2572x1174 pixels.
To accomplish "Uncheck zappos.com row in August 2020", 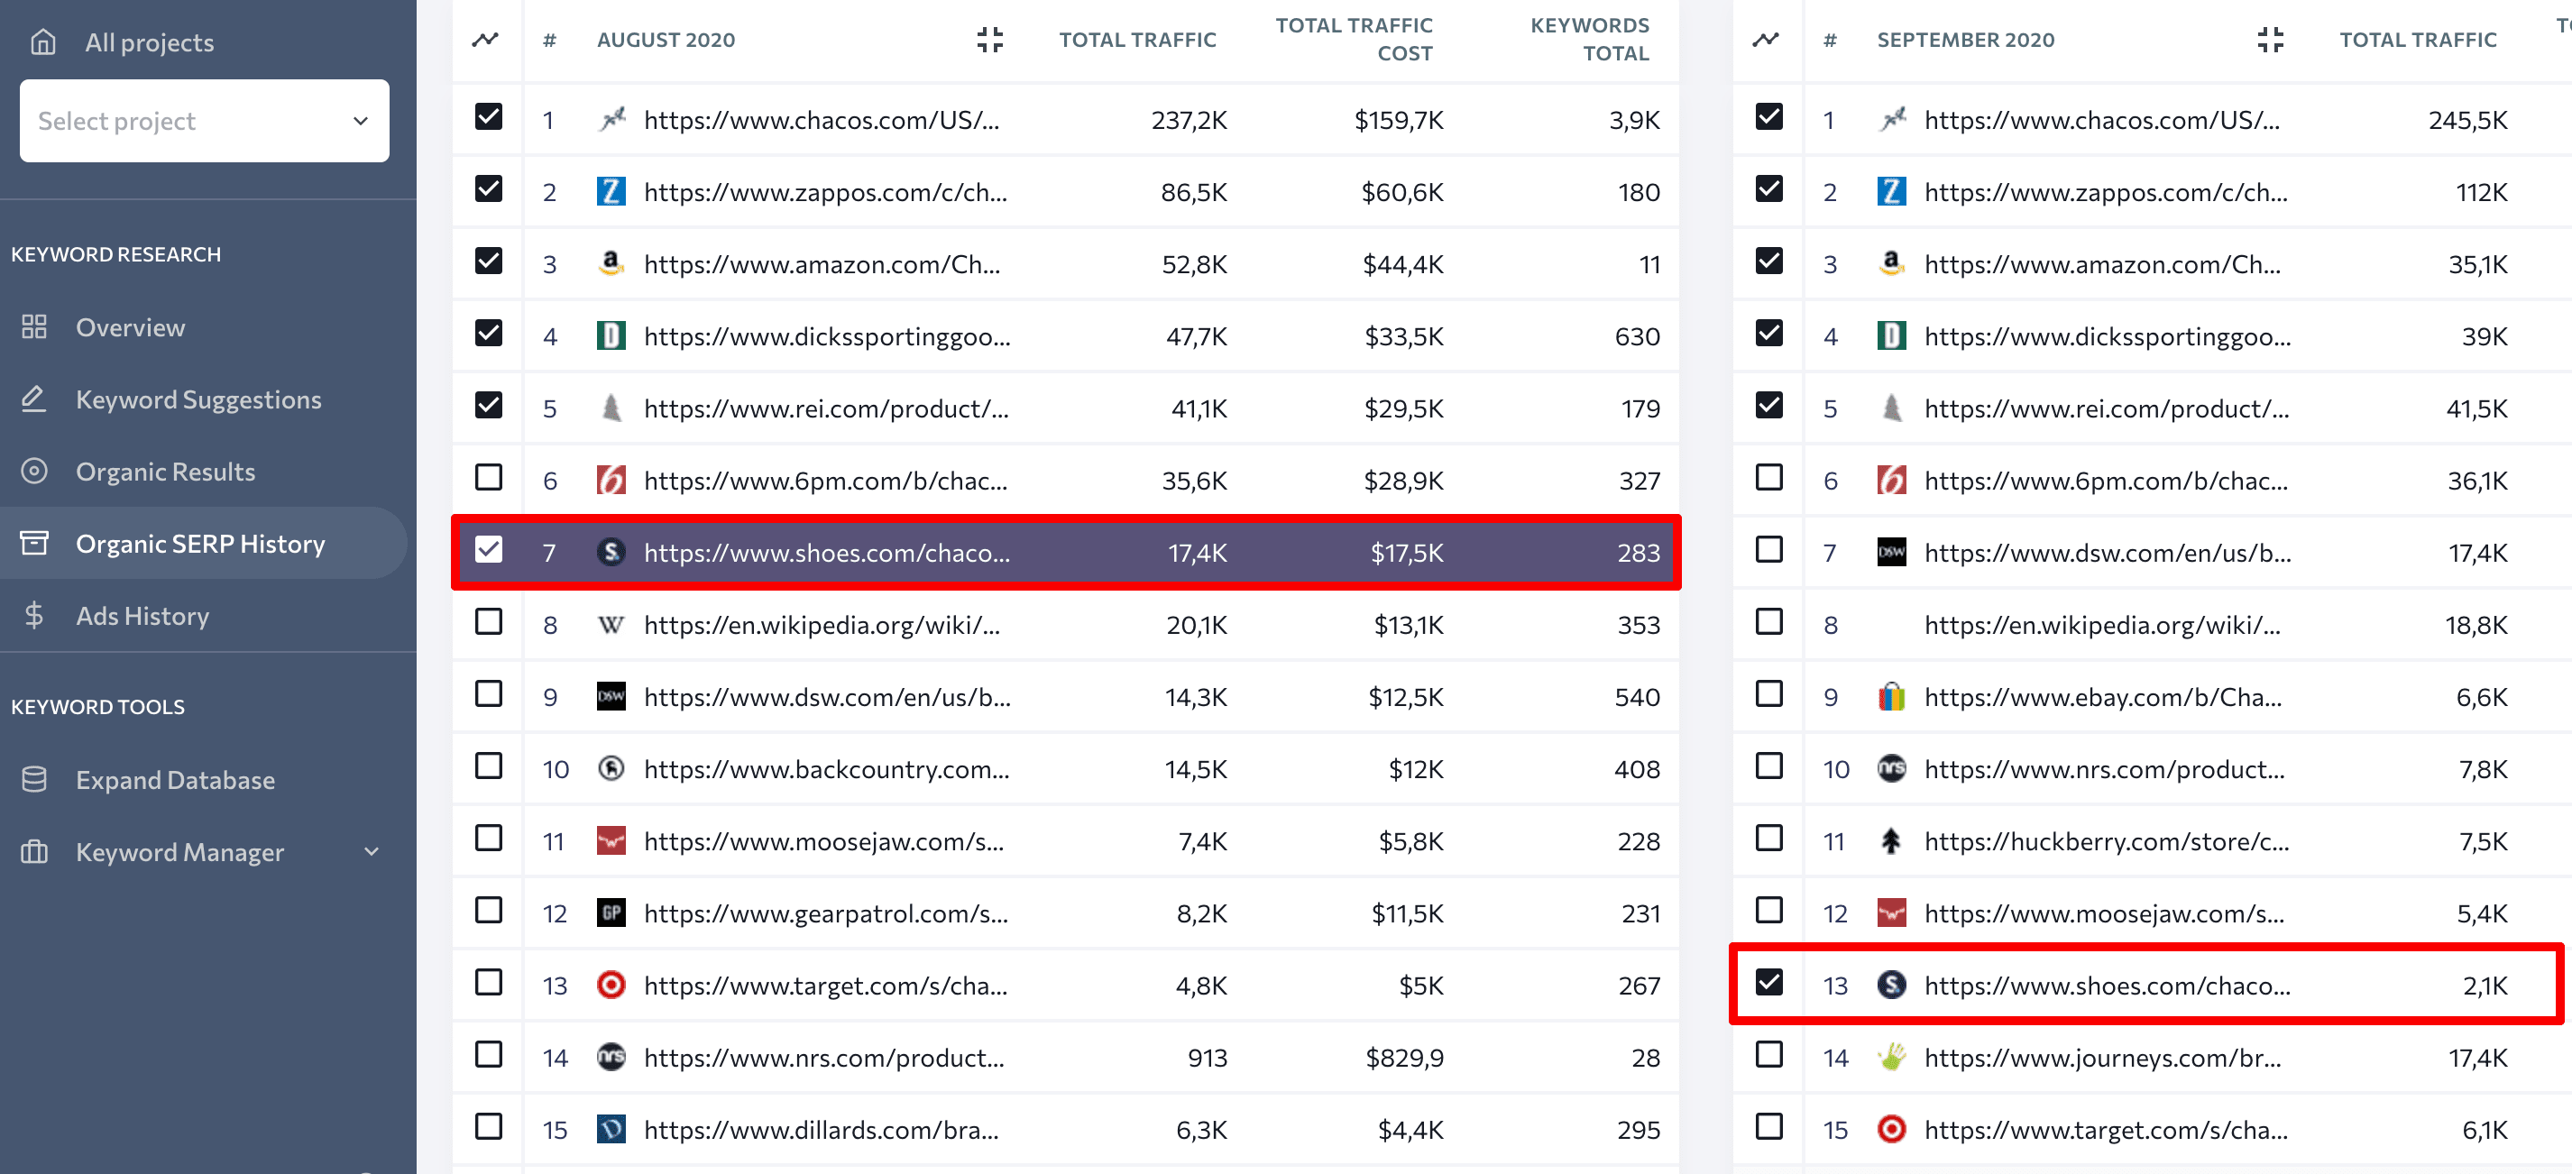I will pos(488,188).
